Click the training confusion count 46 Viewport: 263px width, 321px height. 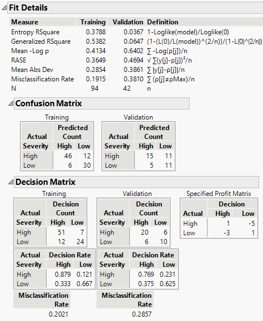68,156
